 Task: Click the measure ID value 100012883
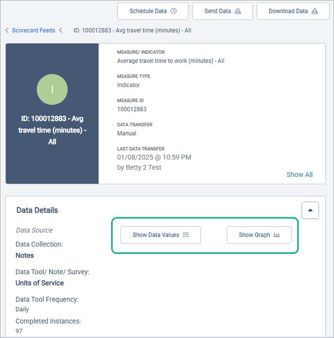click(x=132, y=109)
